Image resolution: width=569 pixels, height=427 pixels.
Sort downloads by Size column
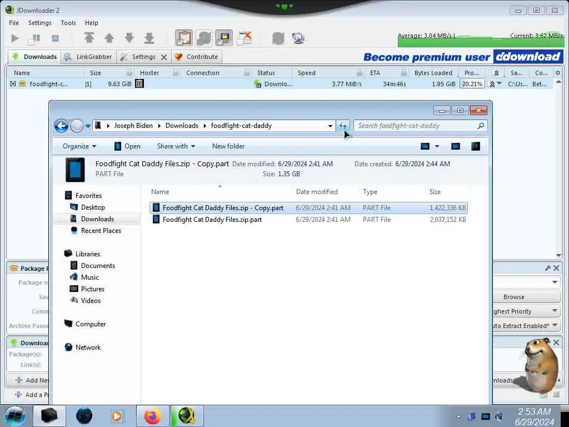[96, 73]
